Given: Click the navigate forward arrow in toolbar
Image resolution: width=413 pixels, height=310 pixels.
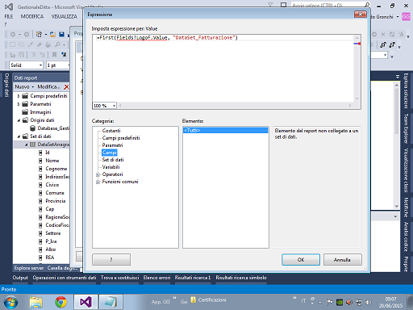Looking at the screenshot, I should click(27, 35).
